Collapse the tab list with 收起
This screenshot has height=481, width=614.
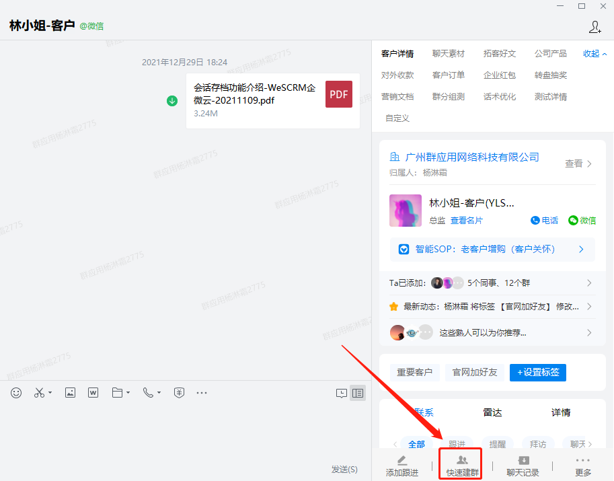pyautogui.click(x=594, y=54)
